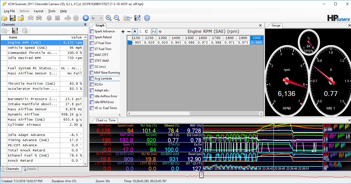This screenshot has width=351, height=184.
Task: Select the Details tab at panel bottom
Action: pyautogui.click(x=30, y=169)
